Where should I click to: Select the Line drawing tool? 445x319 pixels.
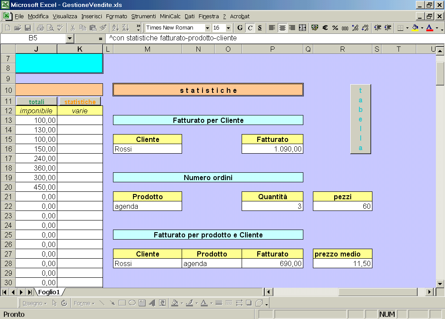tap(102, 303)
